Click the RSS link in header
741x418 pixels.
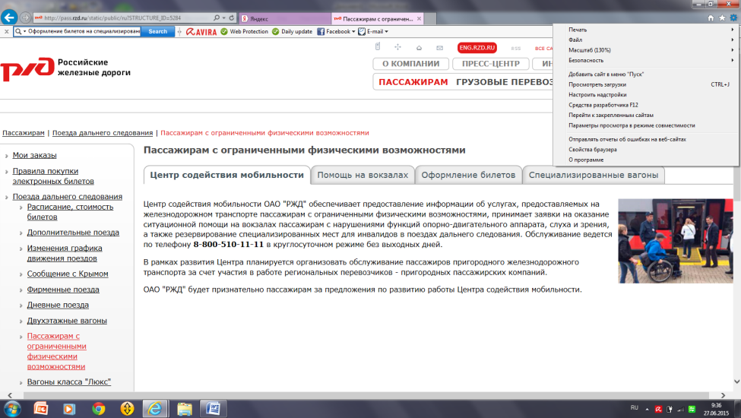click(x=515, y=48)
